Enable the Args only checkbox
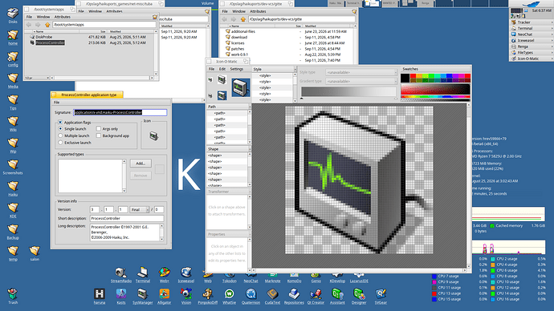This screenshot has width=554, height=311. 99,129
